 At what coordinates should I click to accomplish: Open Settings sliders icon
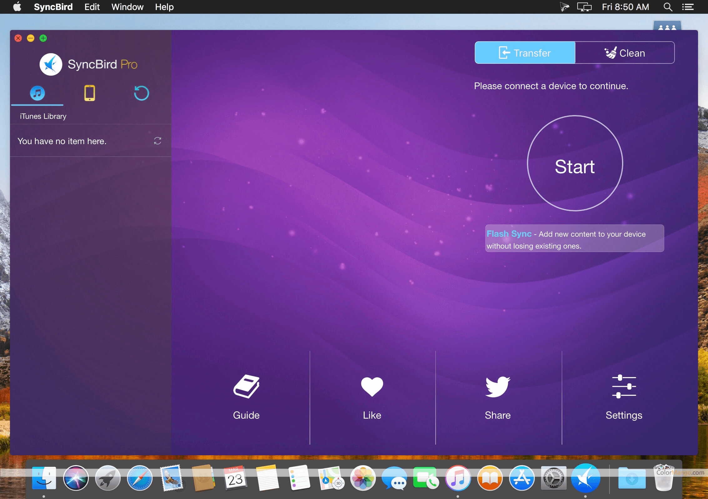[624, 387]
